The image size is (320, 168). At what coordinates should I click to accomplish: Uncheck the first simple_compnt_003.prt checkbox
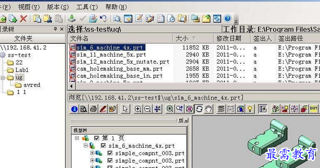[x=110, y=153]
